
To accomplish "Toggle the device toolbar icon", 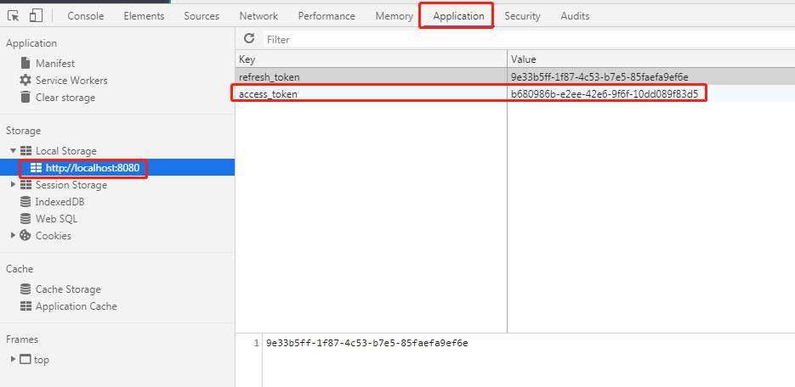I will click(36, 15).
